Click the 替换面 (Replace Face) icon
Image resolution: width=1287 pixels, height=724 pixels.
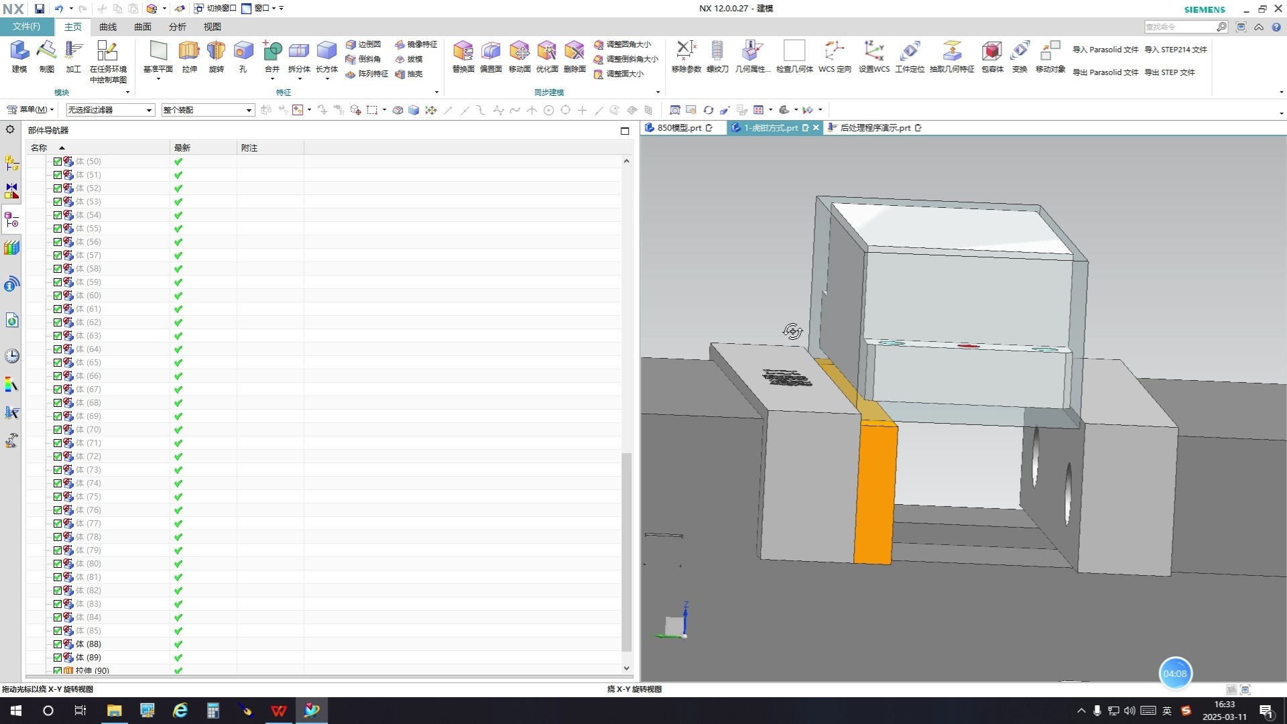click(463, 52)
